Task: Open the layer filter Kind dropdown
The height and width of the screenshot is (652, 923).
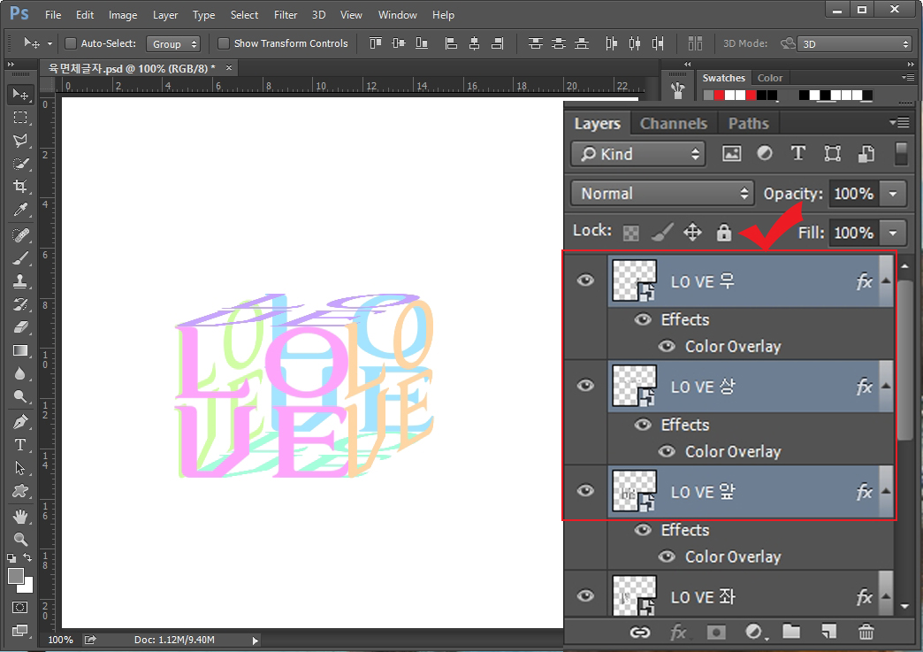Action: [x=637, y=154]
